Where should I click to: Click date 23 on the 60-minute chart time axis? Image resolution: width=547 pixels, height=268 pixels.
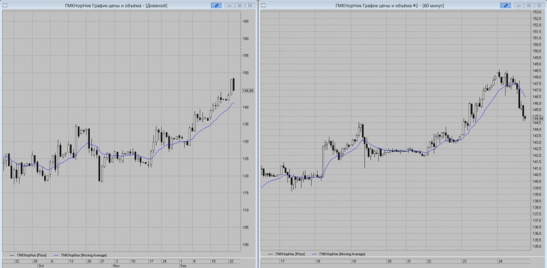(464, 261)
